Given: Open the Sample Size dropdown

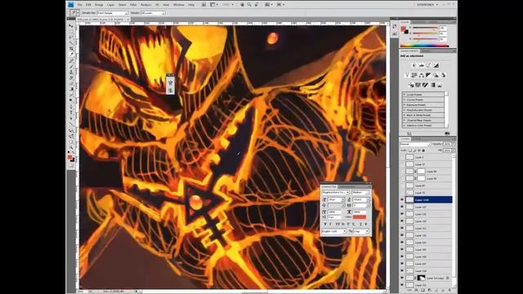Looking at the screenshot, I should pos(112,13).
